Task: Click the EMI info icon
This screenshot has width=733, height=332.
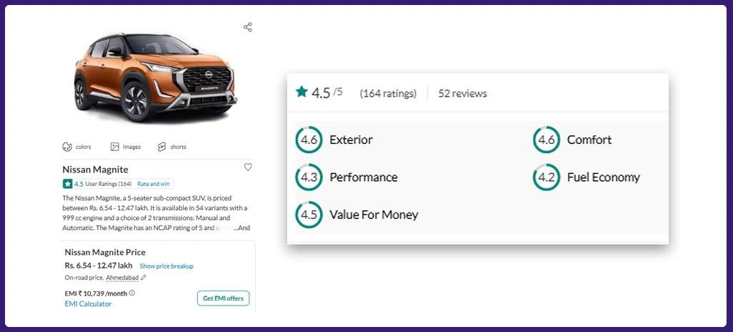Action: coord(132,293)
